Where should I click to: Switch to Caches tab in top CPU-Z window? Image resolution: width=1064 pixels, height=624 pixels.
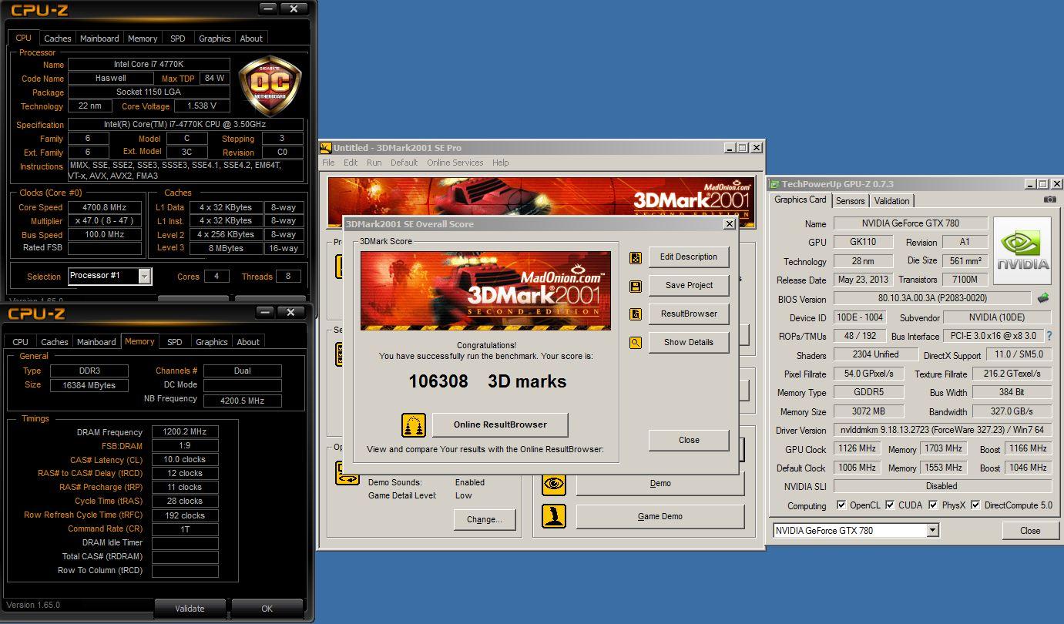[x=57, y=39]
